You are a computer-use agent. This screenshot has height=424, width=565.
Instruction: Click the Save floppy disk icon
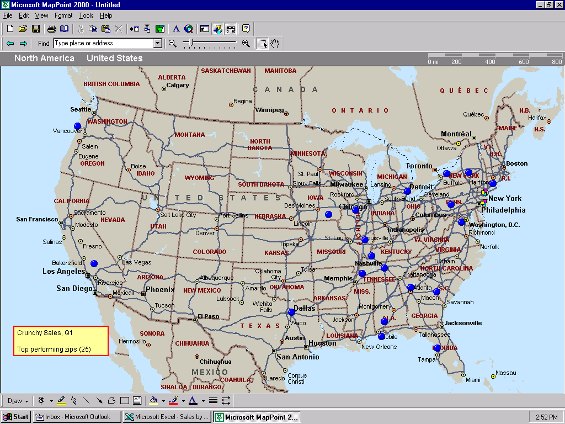tap(36, 29)
